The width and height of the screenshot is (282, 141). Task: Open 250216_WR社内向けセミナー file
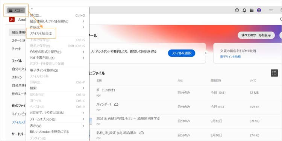pos(128,118)
